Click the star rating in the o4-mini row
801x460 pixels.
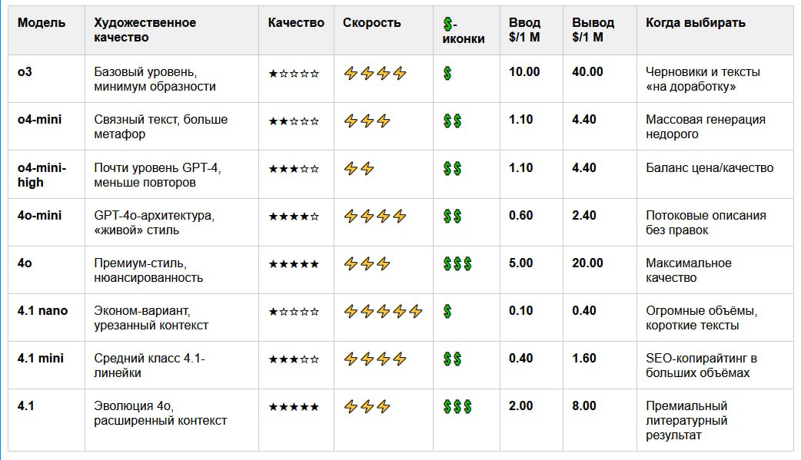coord(294,121)
